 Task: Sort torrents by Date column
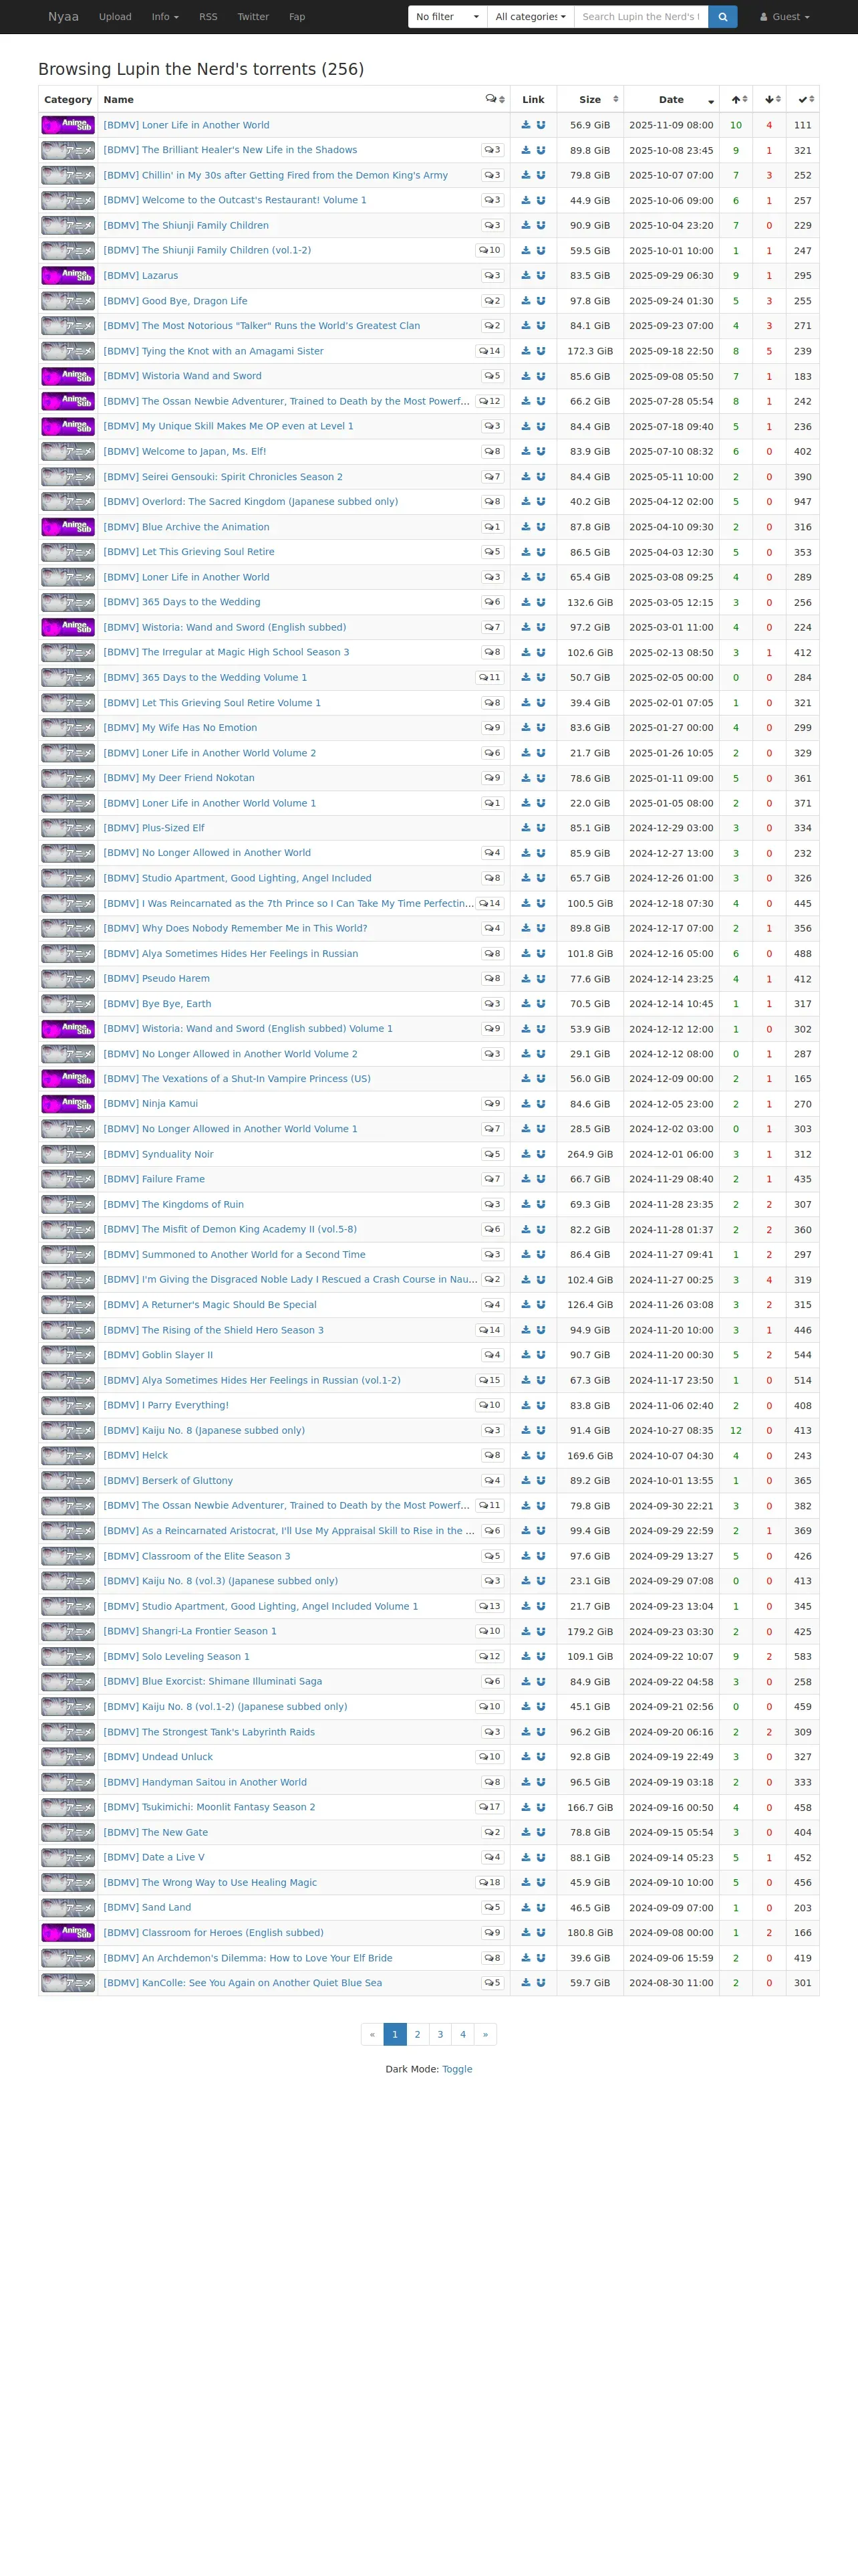click(671, 99)
